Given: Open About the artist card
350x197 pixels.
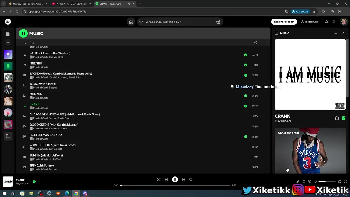Looking at the screenshot, I should click(310, 150).
